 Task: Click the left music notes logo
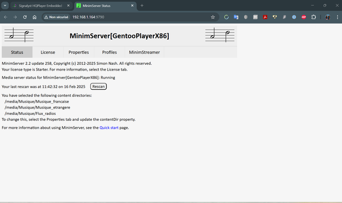[19, 35]
